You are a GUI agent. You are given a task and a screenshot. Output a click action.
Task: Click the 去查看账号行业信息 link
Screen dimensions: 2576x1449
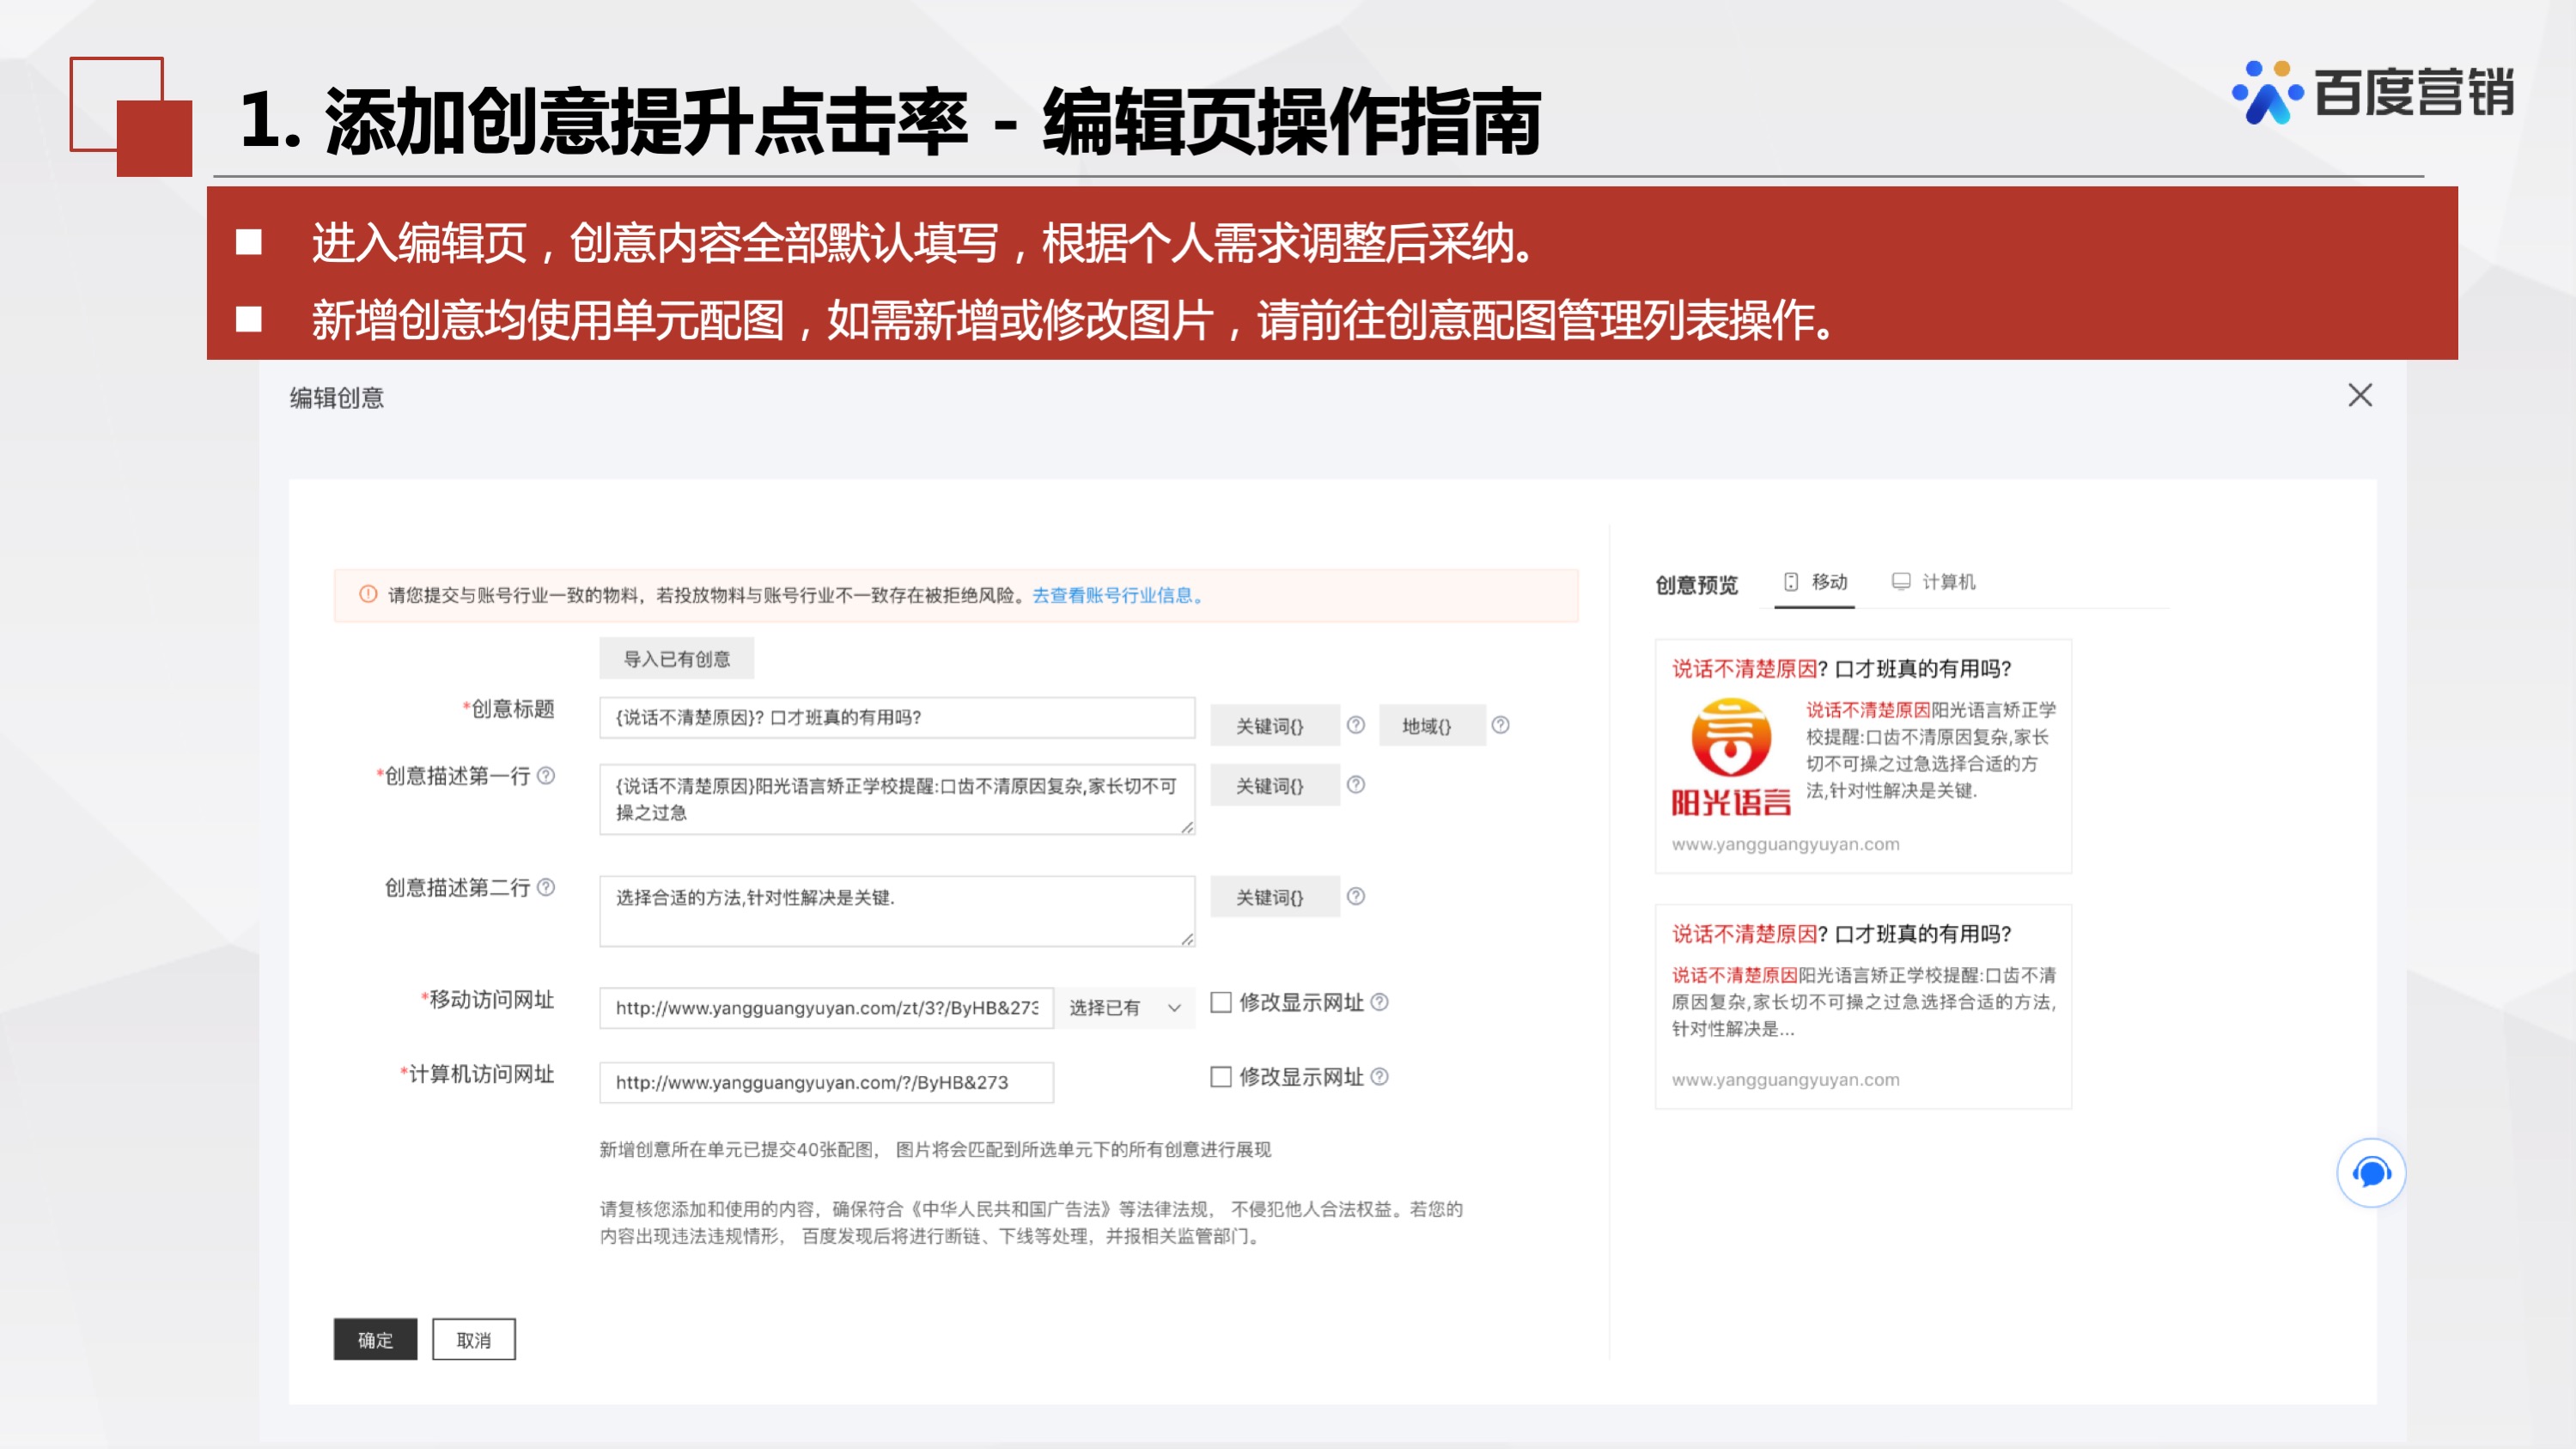tap(1114, 597)
